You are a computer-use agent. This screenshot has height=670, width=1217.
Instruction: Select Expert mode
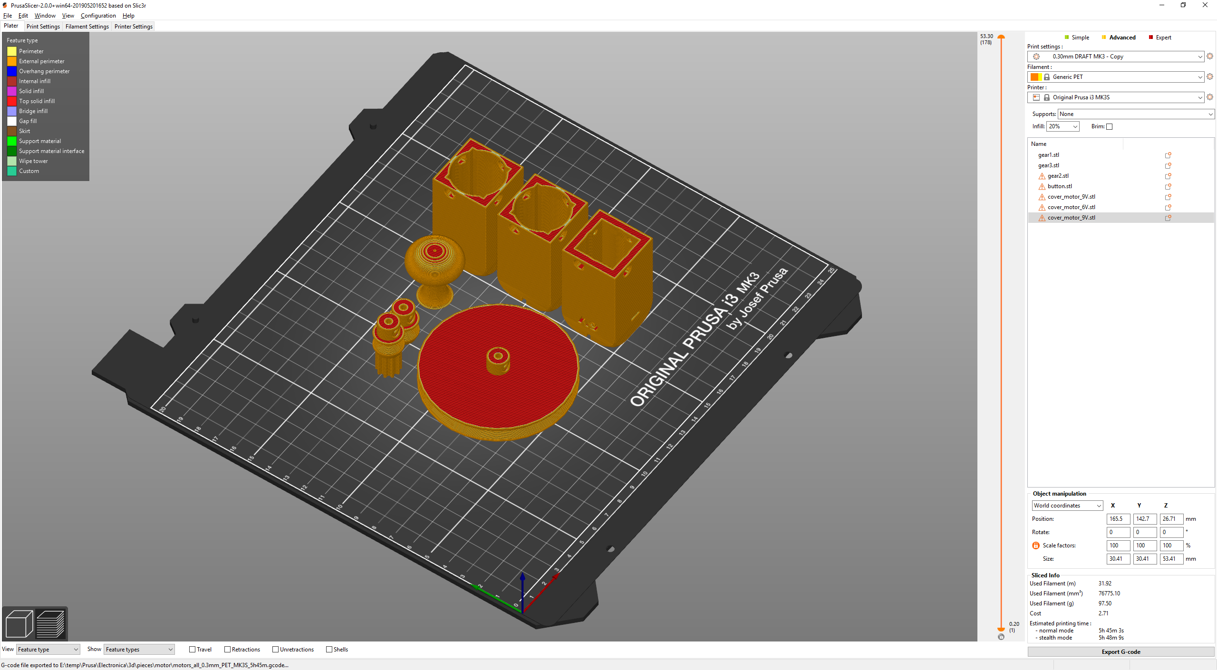tap(1160, 38)
